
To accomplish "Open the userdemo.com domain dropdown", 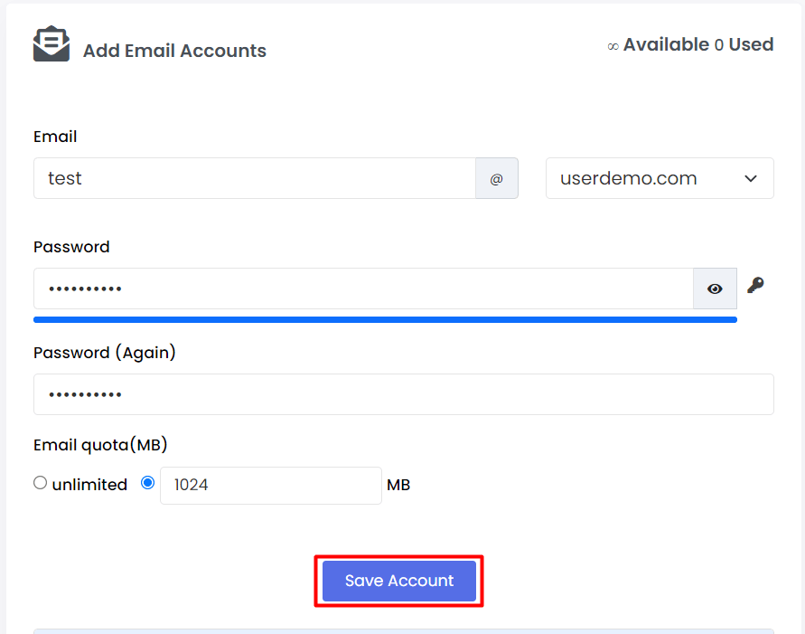I will pos(660,178).
